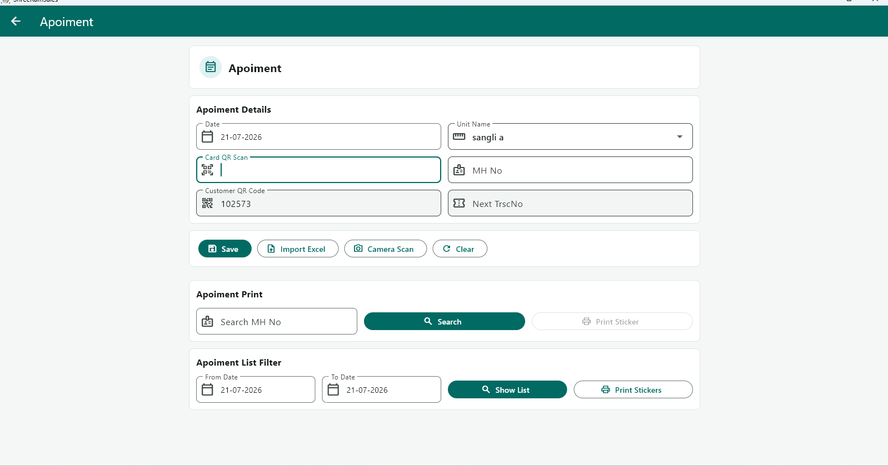Click the Next TrscNo field

pyautogui.click(x=570, y=203)
